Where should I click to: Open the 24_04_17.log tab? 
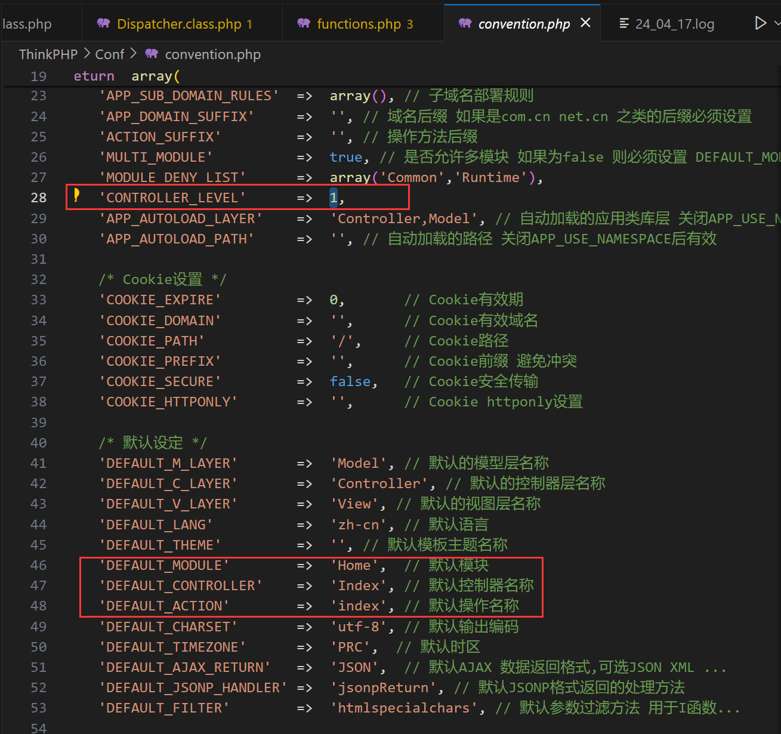(x=674, y=24)
